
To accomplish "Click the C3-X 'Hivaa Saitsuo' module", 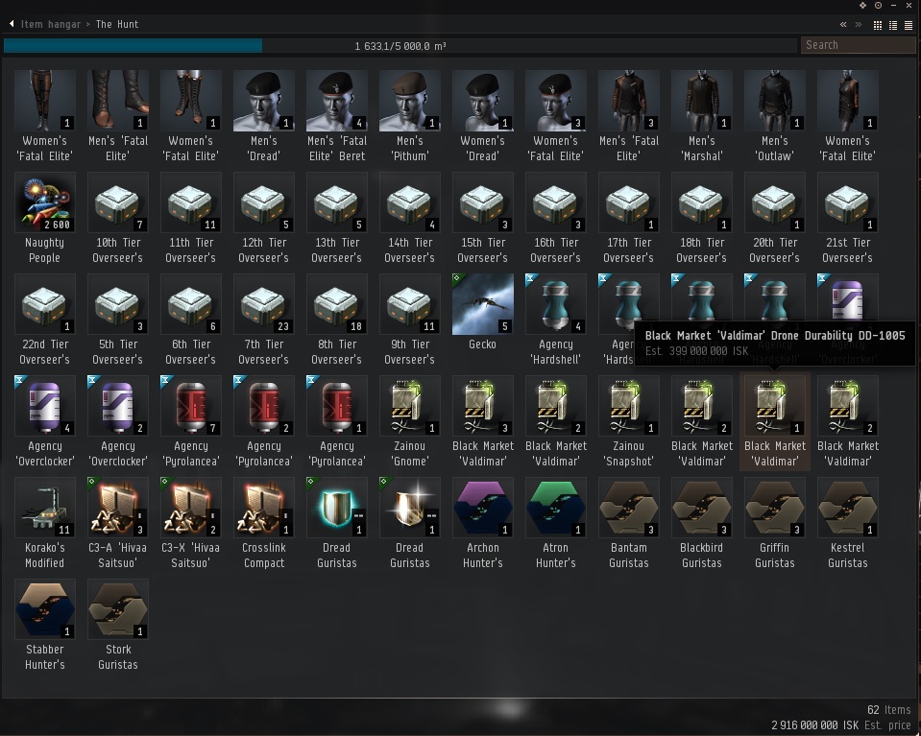I will coord(190,523).
